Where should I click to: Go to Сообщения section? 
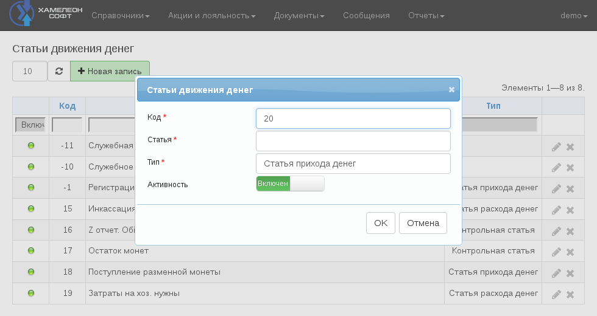pos(366,16)
